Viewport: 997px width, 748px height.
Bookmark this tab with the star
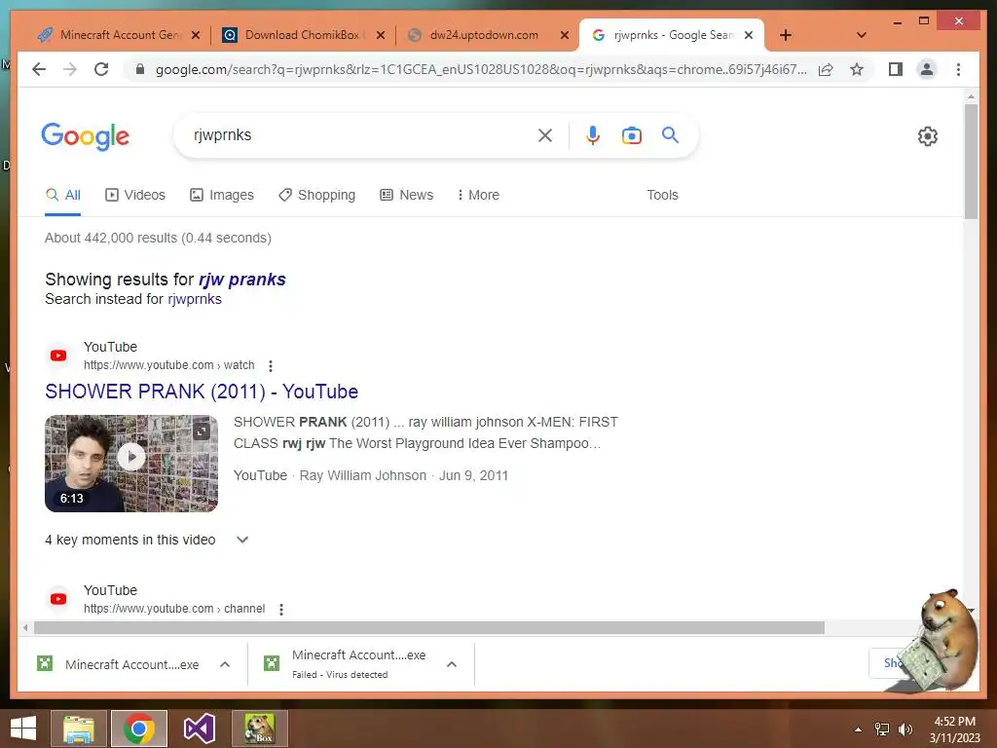point(857,69)
